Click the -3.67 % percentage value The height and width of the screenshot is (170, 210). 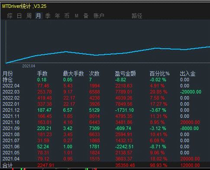tap(158, 110)
